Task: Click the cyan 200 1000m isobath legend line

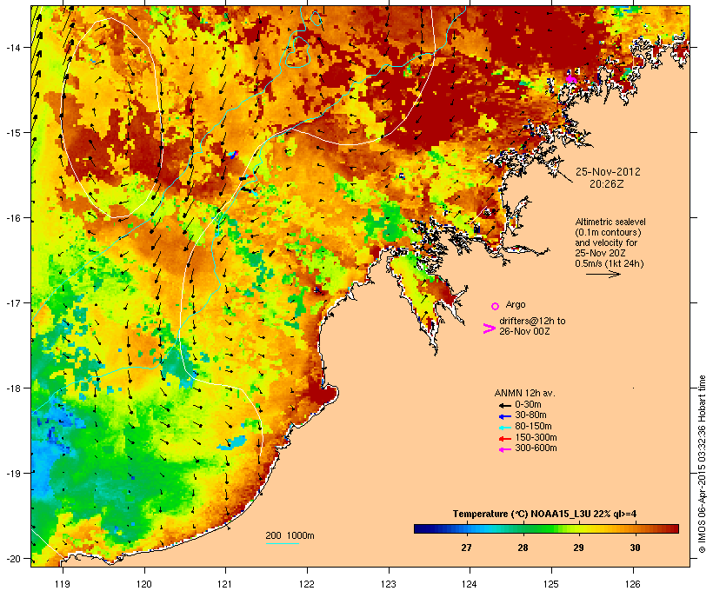Action: (283, 543)
